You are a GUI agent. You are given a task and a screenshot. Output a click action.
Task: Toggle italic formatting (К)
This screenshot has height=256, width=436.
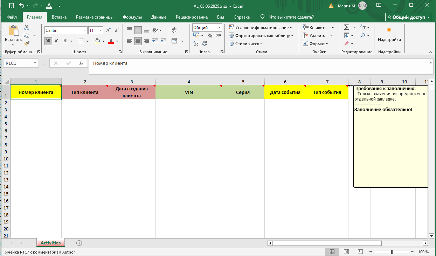[56, 41]
